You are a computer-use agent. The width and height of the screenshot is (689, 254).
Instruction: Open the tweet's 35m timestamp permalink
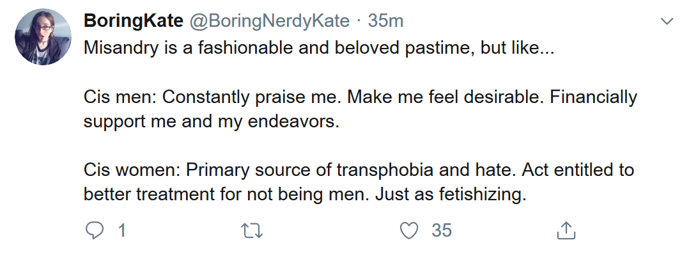385,20
